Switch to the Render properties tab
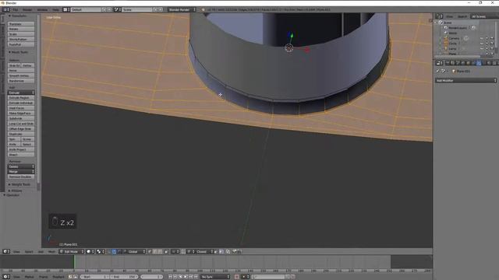The height and width of the screenshot is (280, 499). click(448, 63)
